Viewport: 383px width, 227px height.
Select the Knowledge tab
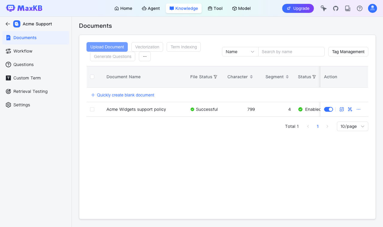(x=184, y=8)
